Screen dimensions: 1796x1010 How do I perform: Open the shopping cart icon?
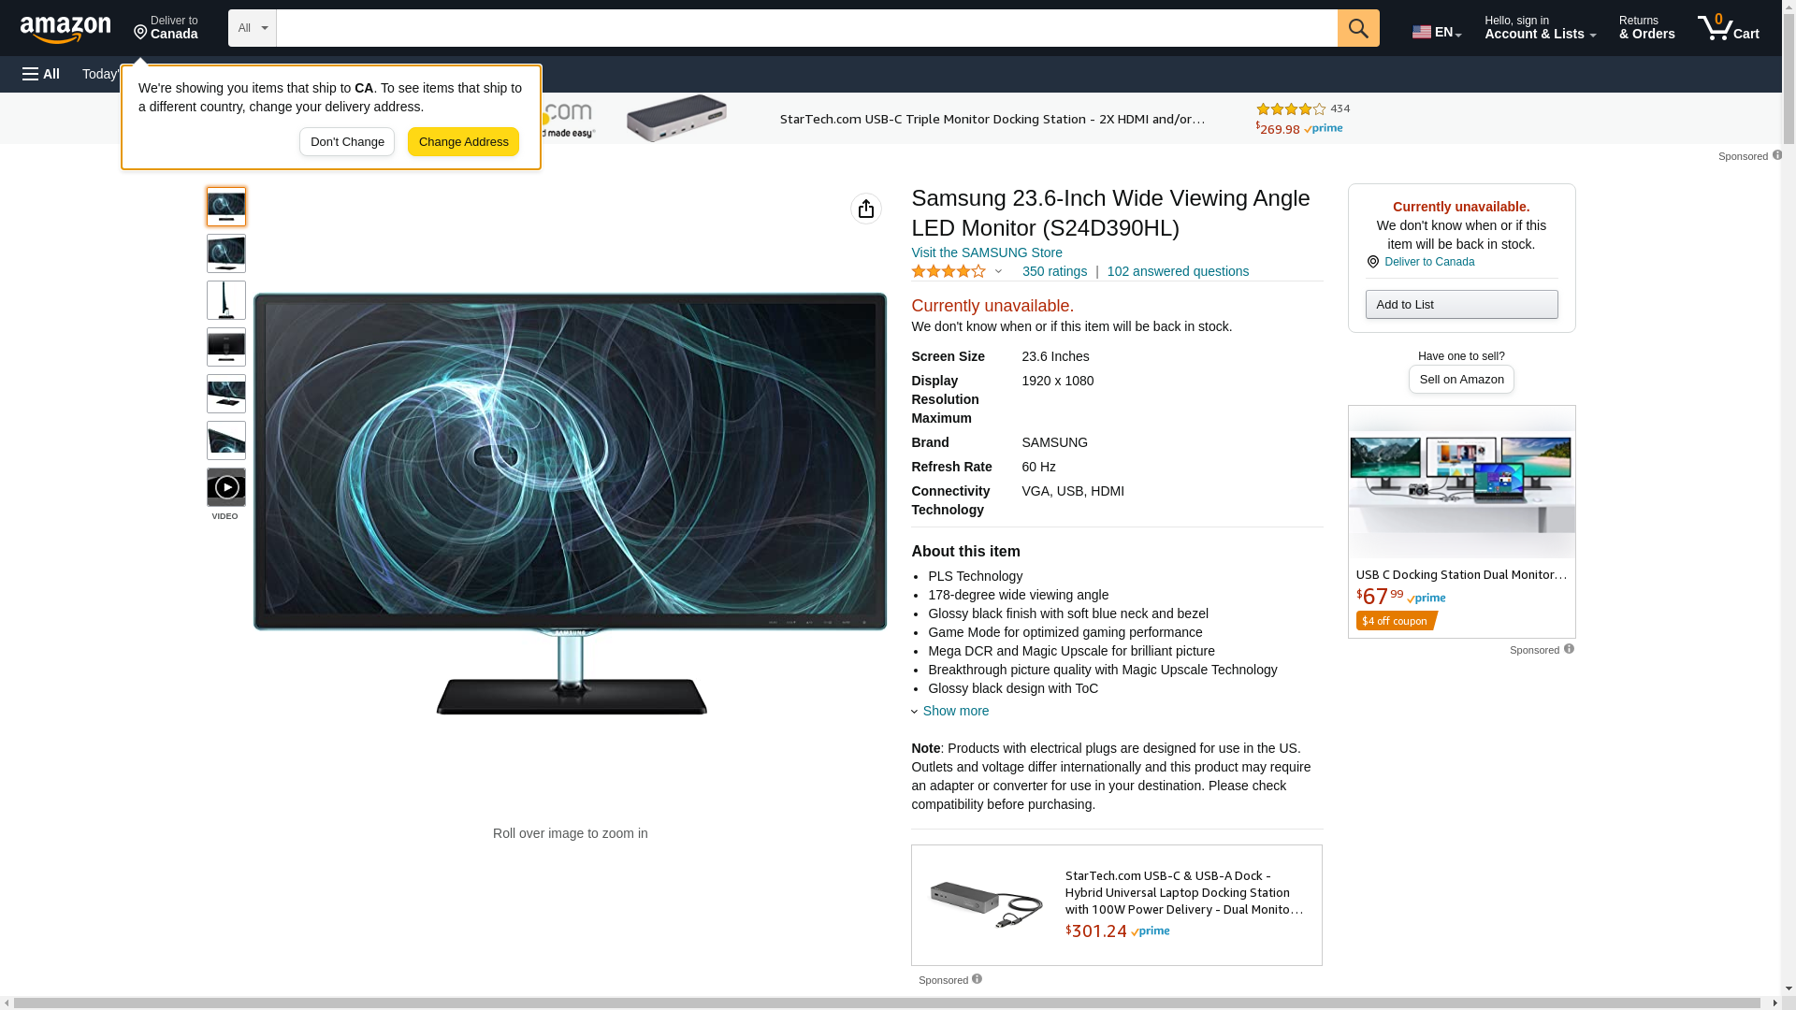coord(1728,28)
